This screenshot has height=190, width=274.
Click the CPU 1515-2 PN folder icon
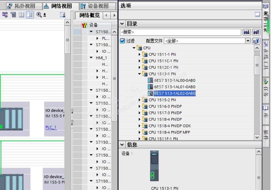pyautogui.click(x=145, y=100)
